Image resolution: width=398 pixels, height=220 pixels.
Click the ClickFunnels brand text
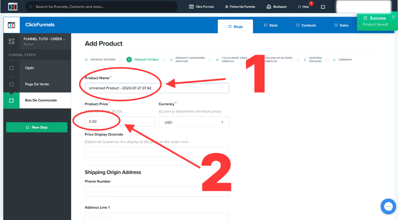pyautogui.click(x=40, y=25)
